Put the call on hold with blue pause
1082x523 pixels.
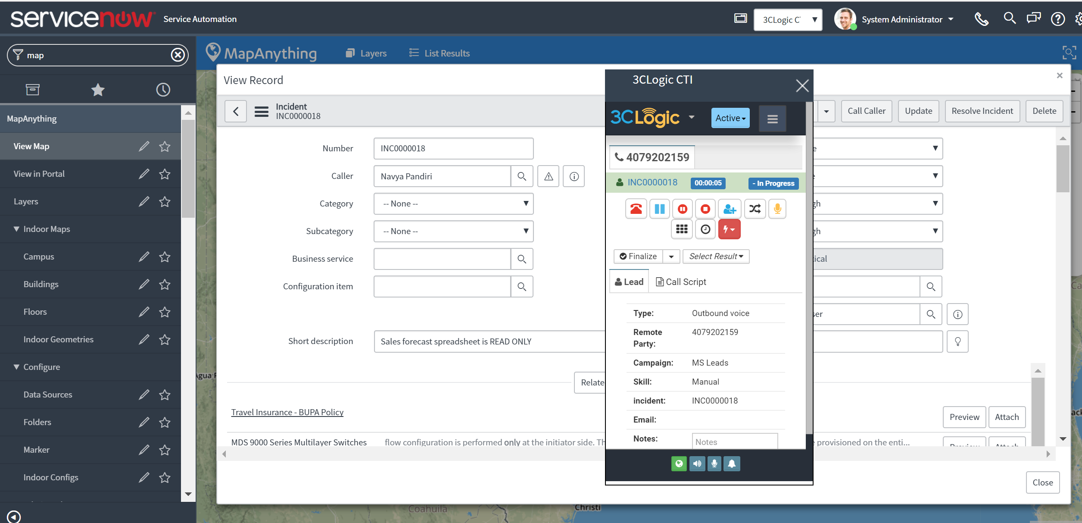coord(659,209)
